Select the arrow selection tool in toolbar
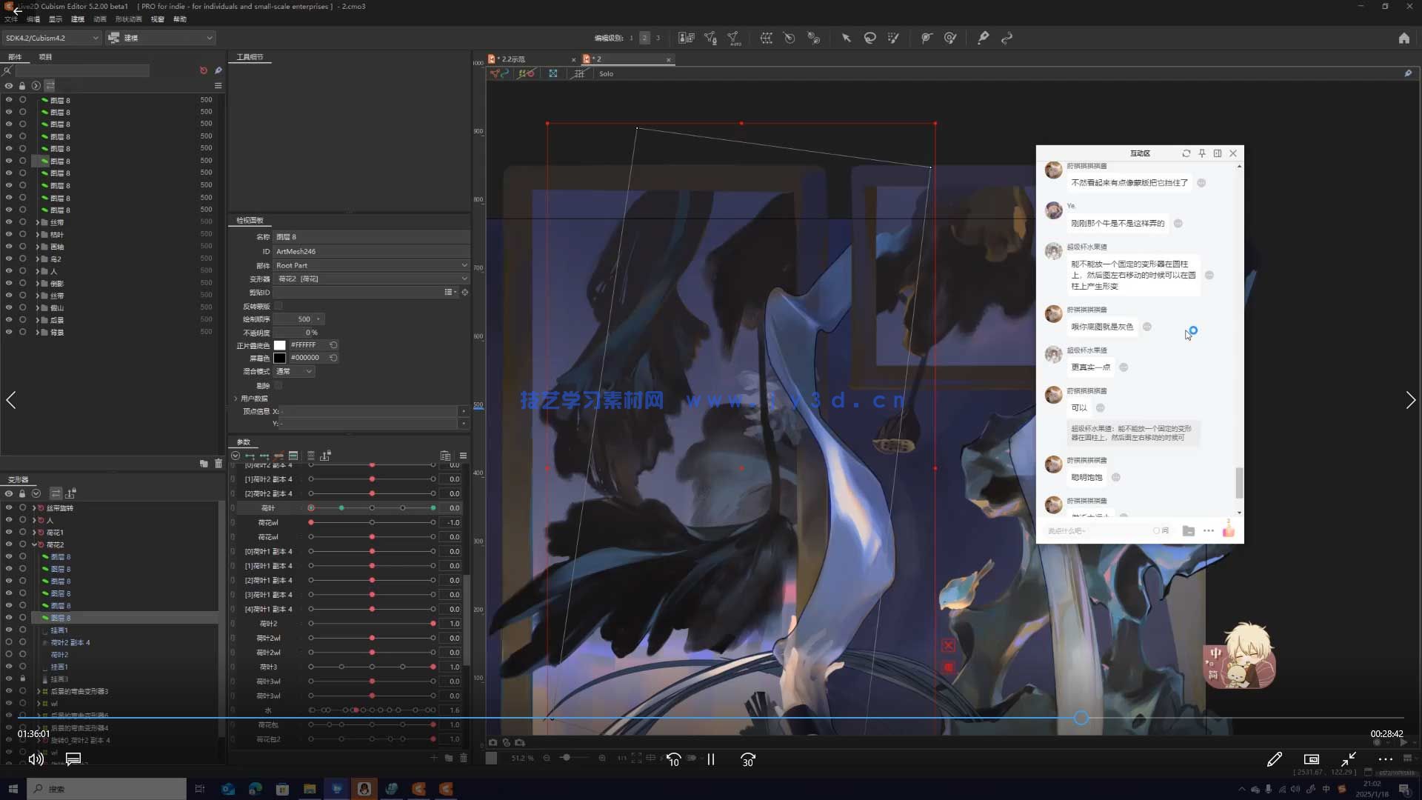 pos(846,38)
